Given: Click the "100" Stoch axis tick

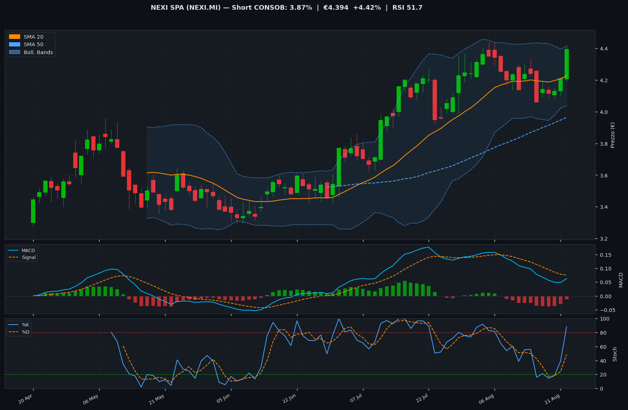Looking at the screenshot, I should 604,319.
